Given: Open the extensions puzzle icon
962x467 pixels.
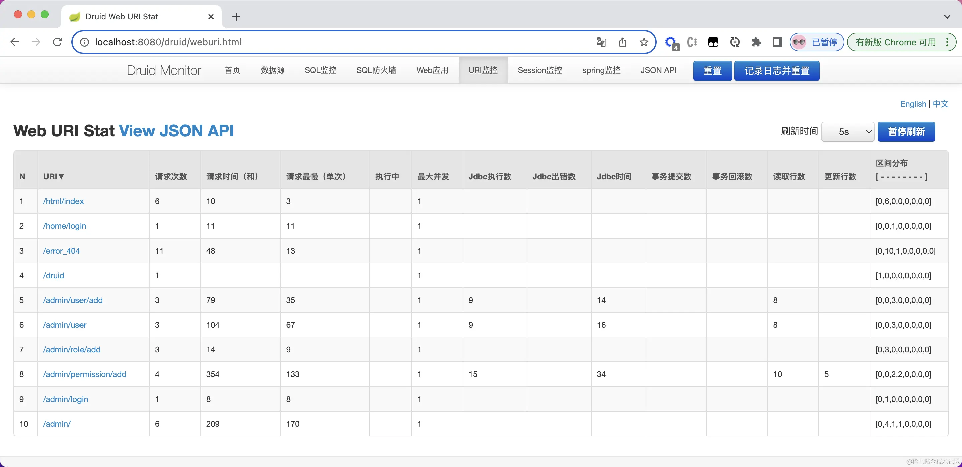Looking at the screenshot, I should pos(756,42).
